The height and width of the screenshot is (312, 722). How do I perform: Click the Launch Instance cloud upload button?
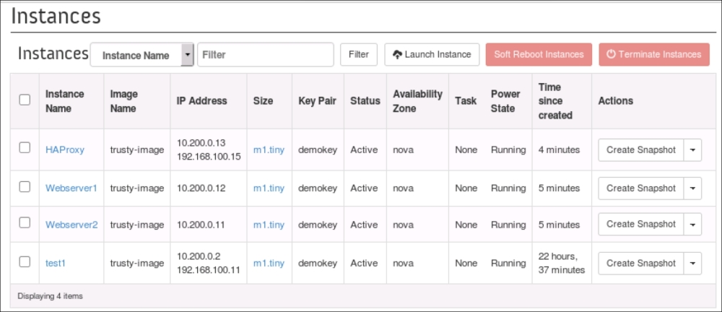[x=432, y=54]
